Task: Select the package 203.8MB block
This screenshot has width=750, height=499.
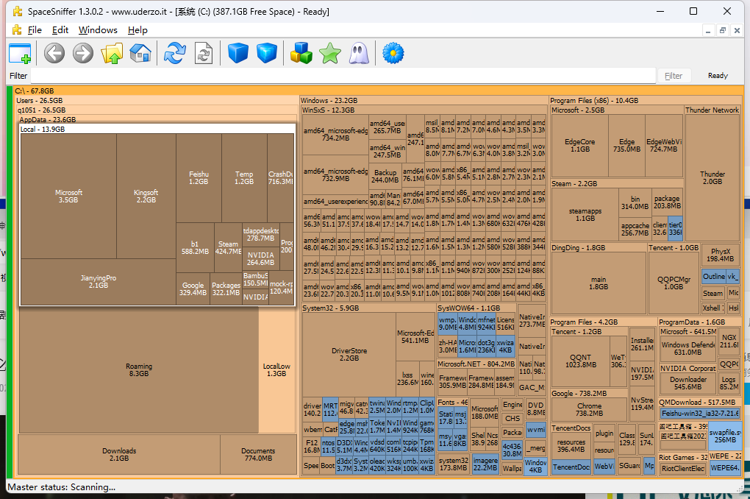Action: (667, 202)
